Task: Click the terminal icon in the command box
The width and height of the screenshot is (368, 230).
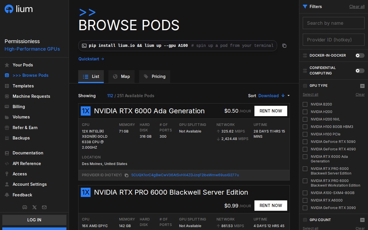Action: point(84,45)
